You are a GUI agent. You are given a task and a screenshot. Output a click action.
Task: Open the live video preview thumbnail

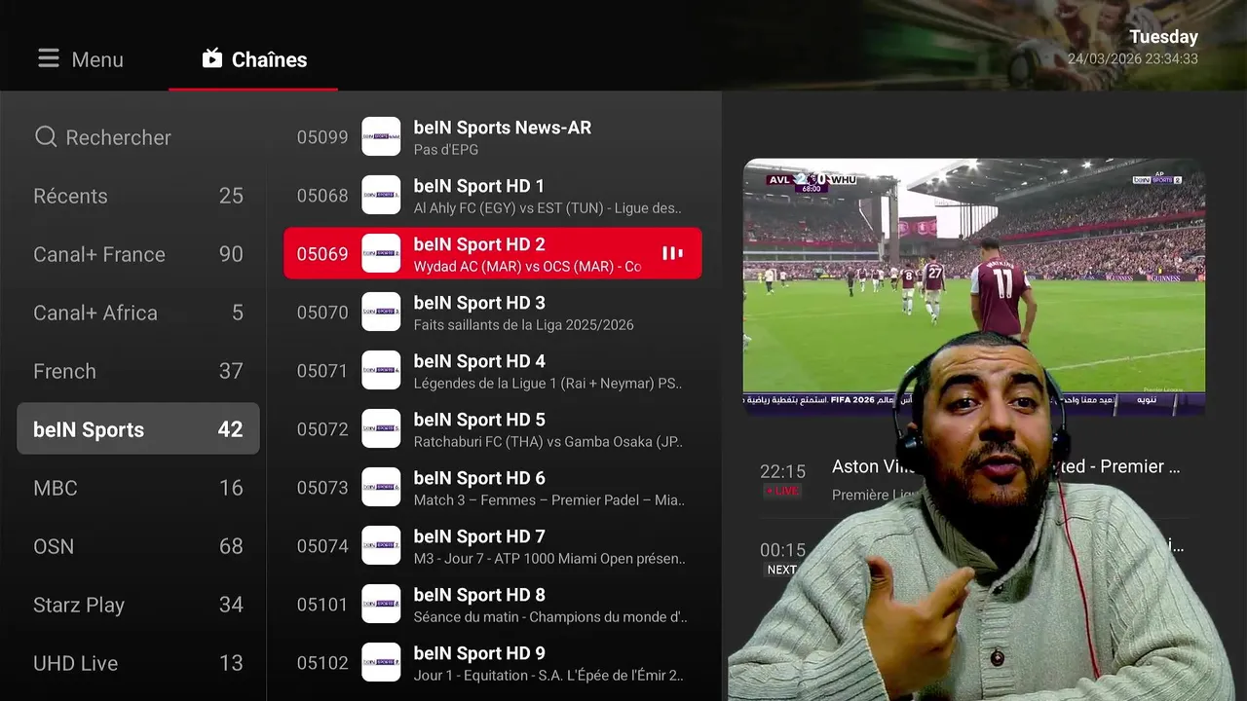[974, 287]
